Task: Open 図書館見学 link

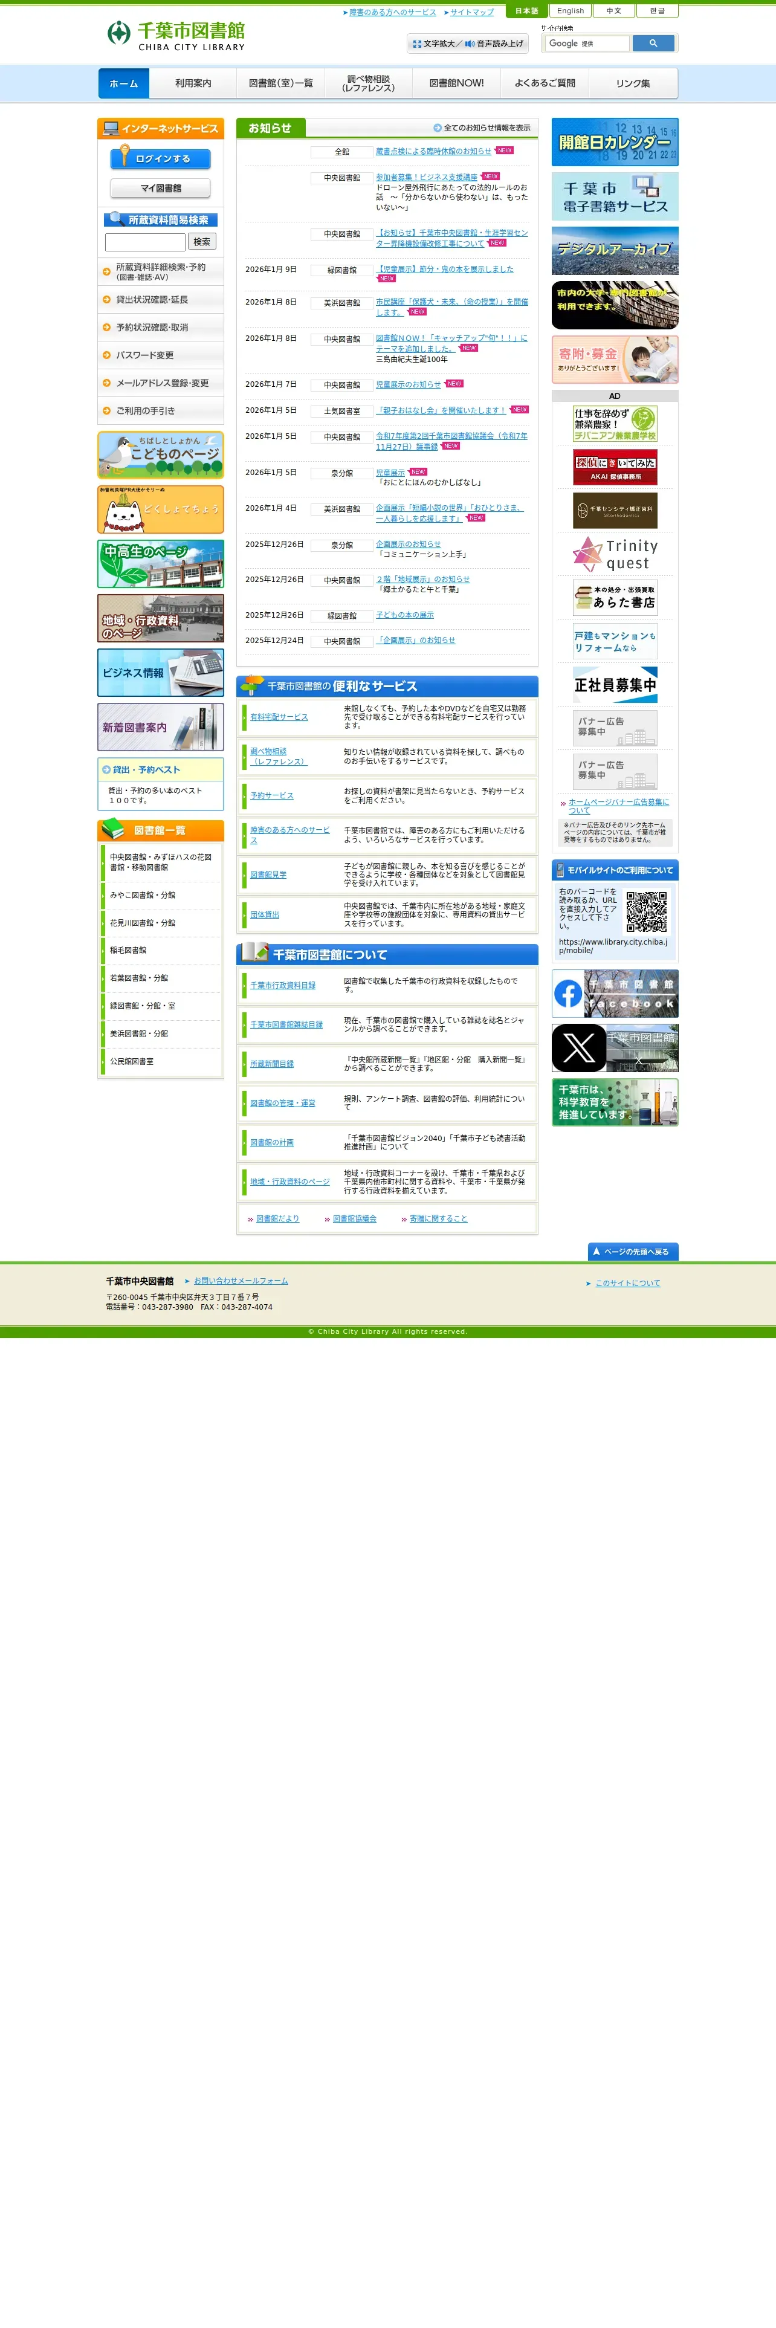Action: pyautogui.click(x=268, y=875)
